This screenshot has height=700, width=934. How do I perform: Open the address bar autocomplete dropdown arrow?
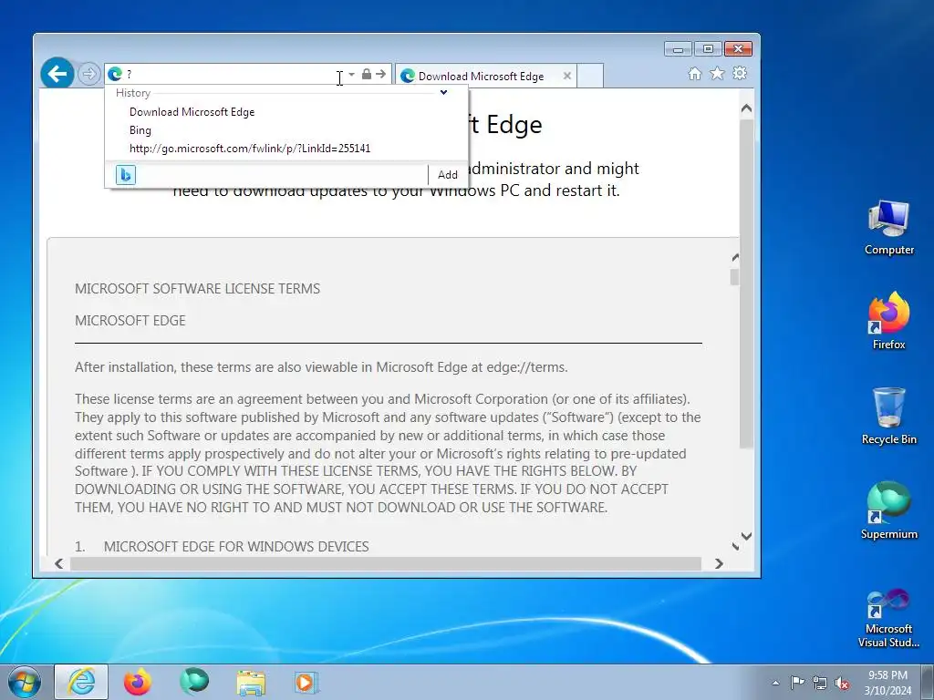click(x=351, y=75)
